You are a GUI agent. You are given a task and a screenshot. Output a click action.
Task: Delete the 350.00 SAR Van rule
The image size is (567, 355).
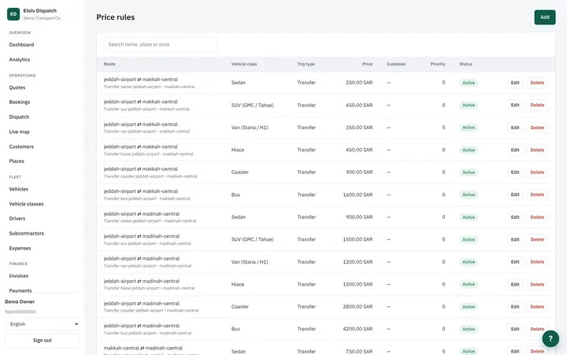point(537,128)
